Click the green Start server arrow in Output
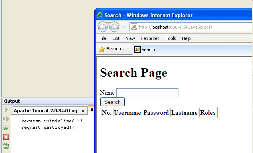 [6, 109]
